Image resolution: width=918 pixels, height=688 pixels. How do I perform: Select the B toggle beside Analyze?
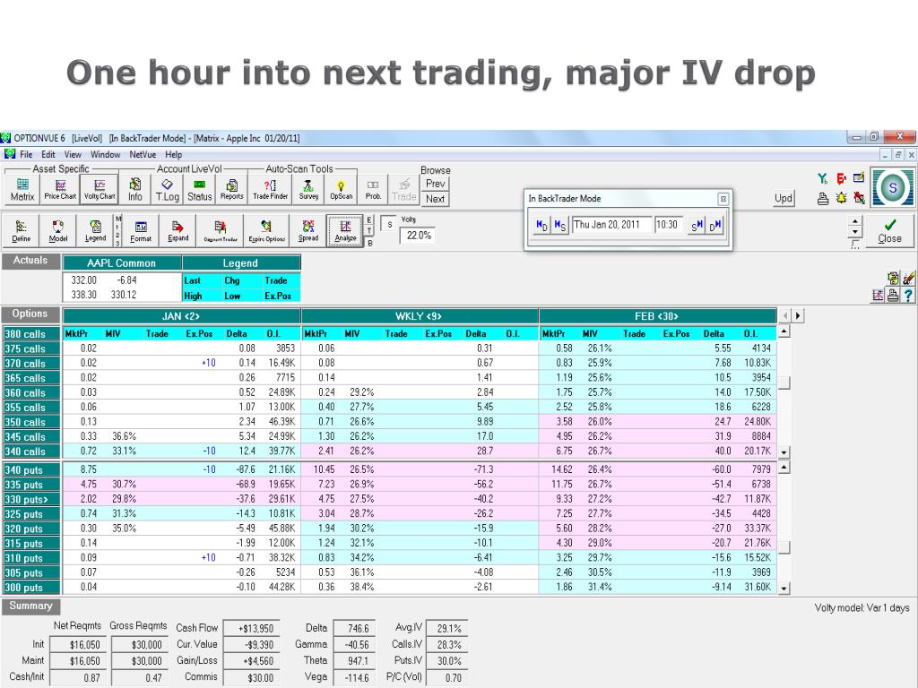click(369, 243)
